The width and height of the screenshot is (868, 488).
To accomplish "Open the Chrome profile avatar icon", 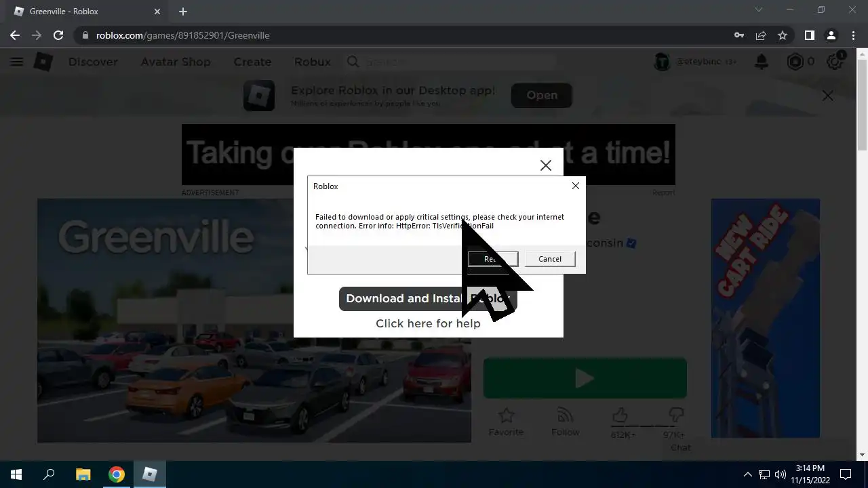I will click(x=831, y=35).
